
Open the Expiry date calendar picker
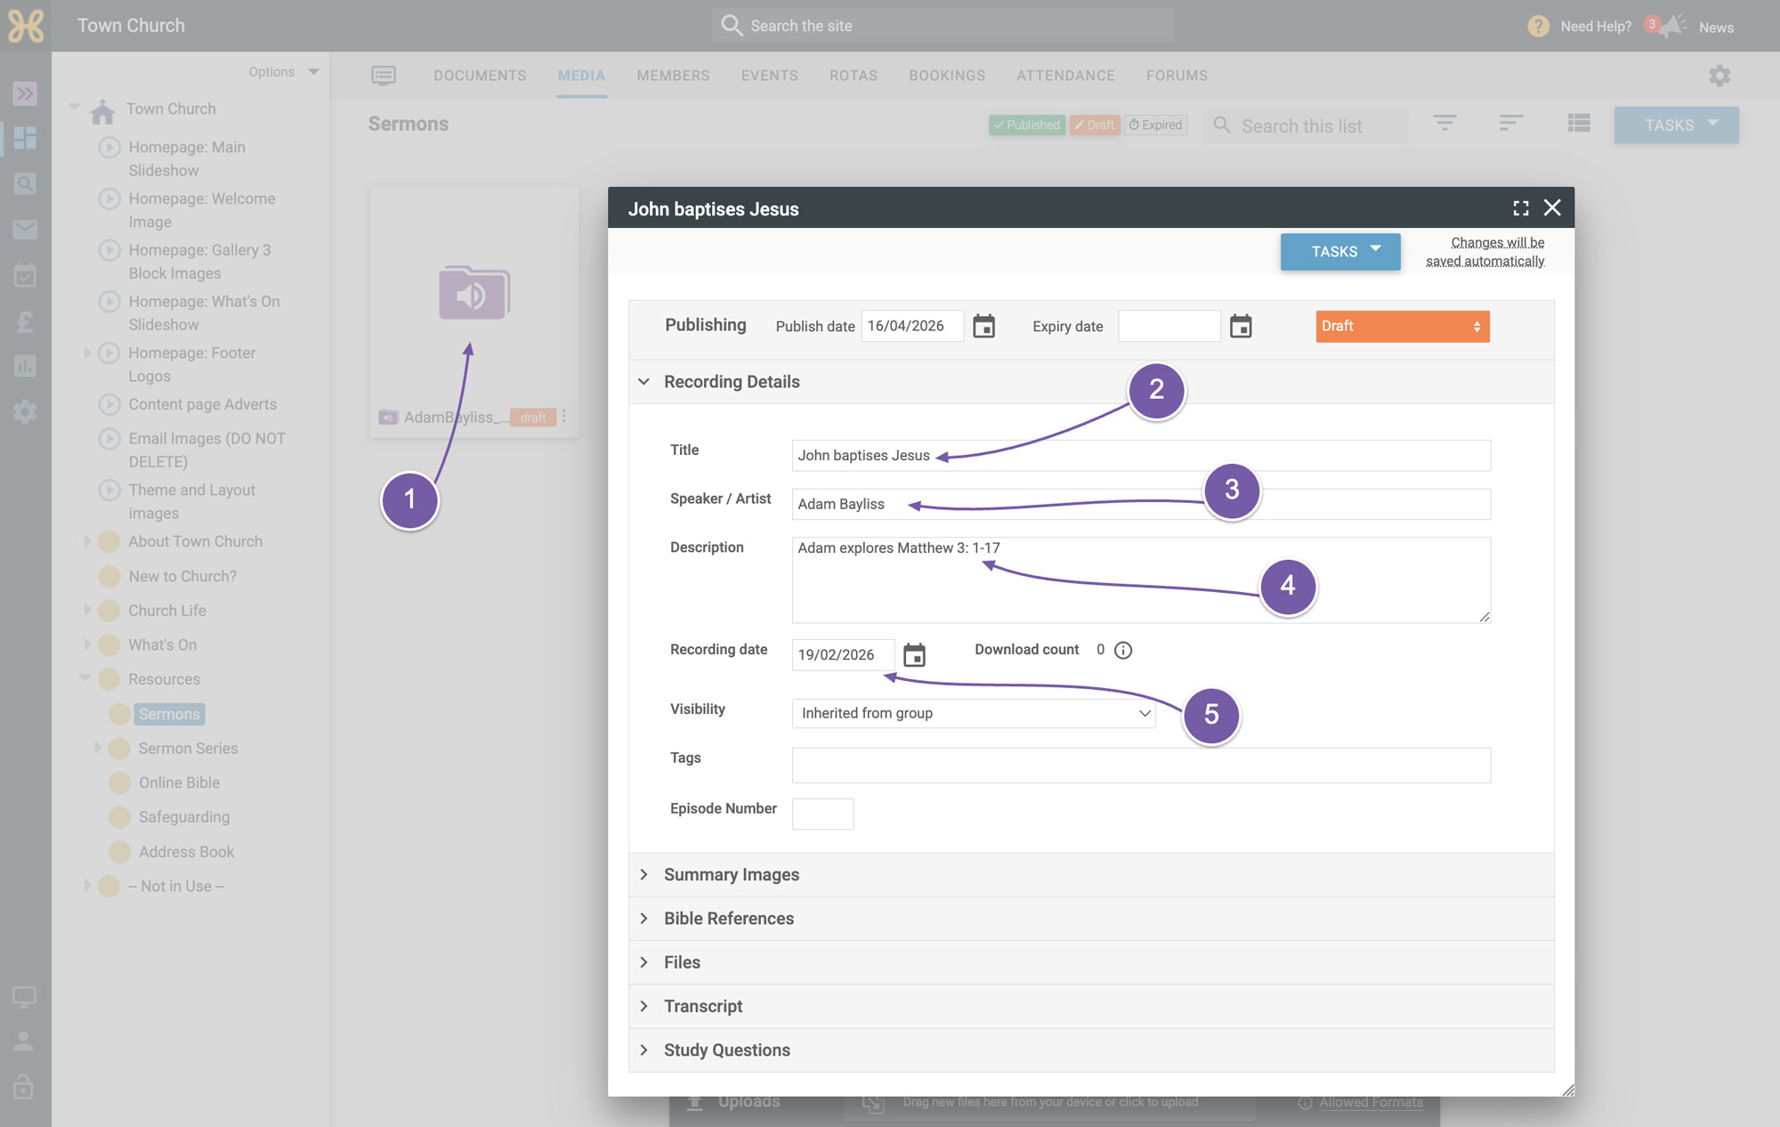coord(1241,327)
